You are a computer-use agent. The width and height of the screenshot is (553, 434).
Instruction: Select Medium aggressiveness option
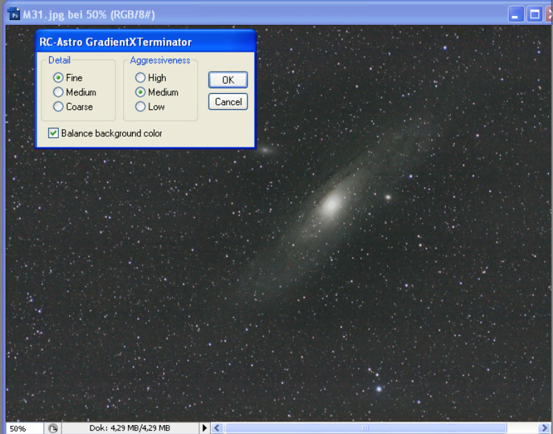[x=140, y=93]
